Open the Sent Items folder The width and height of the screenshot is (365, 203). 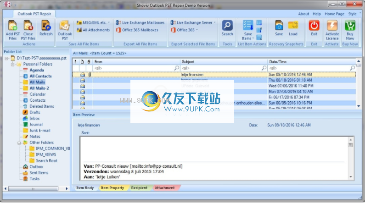[x=39, y=173]
